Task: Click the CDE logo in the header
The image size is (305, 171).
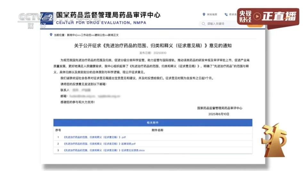Action: [x=47, y=19]
